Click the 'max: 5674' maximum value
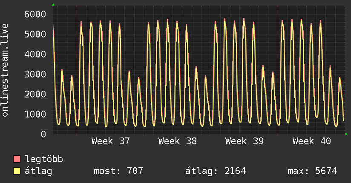 (312, 171)
